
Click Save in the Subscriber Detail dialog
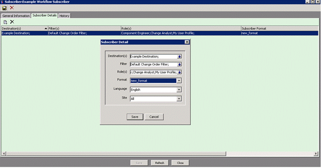coord(135,117)
